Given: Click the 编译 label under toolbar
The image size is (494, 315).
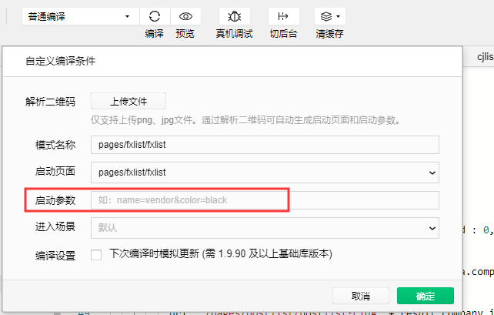Looking at the screenshot, I should coord(155,33).
